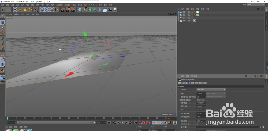Toggle 使用目标对象 checkbox
Viewport: 268px width, 131px height.
click(197, 124)
